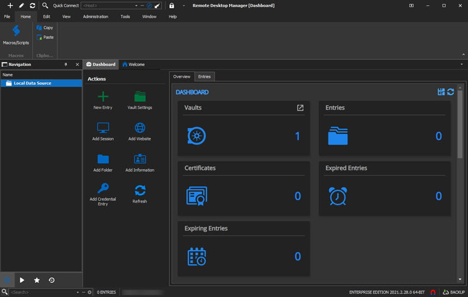Image resolution: width=468 pixels, height=297 pixels.
Task: Click the Entries folder icon on the dashboard
Action: (x=338, y=136)
